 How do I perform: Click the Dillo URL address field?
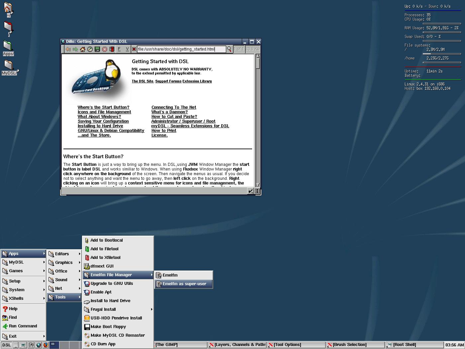point(181,49)
